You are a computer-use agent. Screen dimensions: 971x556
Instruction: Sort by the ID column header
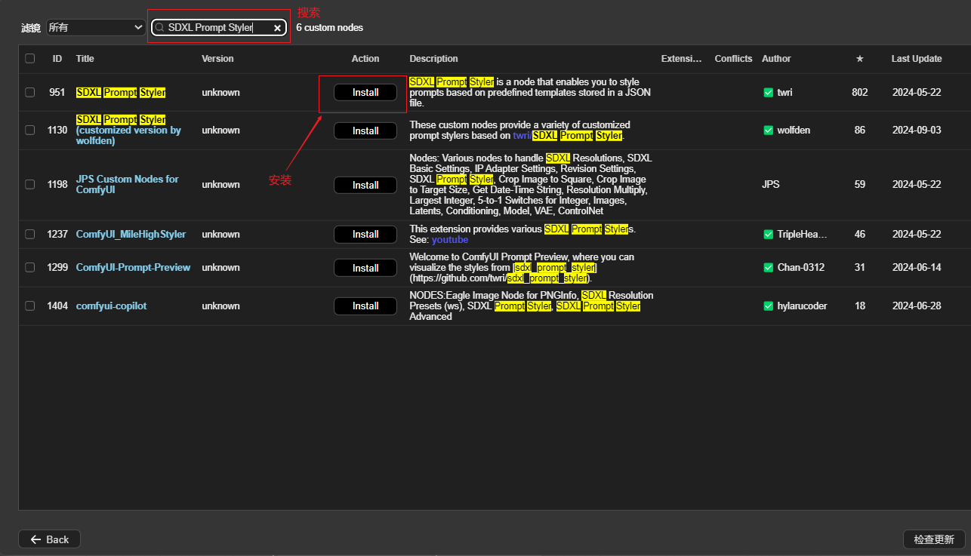pos(57,58)
